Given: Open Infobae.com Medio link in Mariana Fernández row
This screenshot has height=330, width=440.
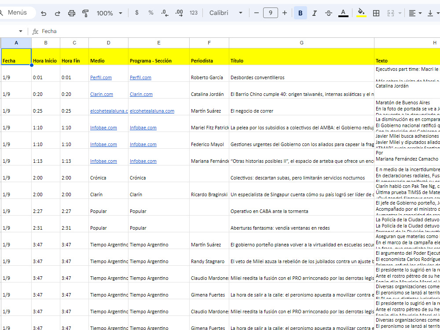Looking at the screenshot, I should point(103,161).
